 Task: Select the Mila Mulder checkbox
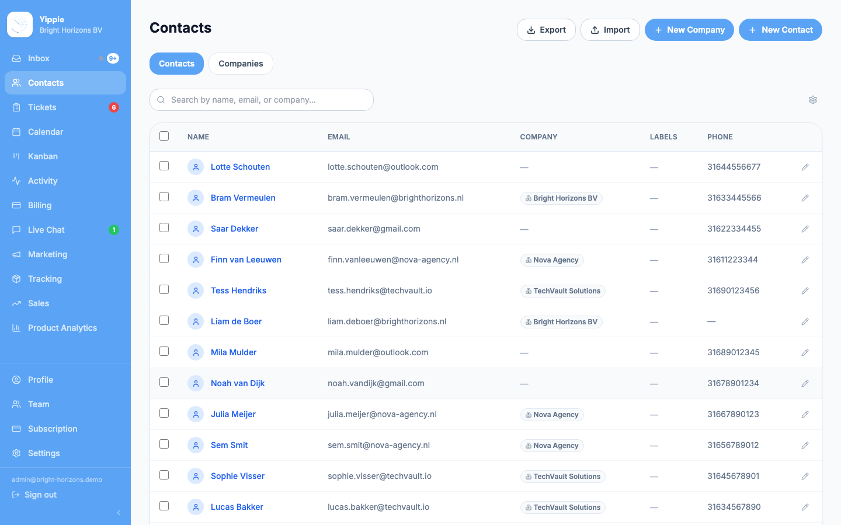coord(164,351)
